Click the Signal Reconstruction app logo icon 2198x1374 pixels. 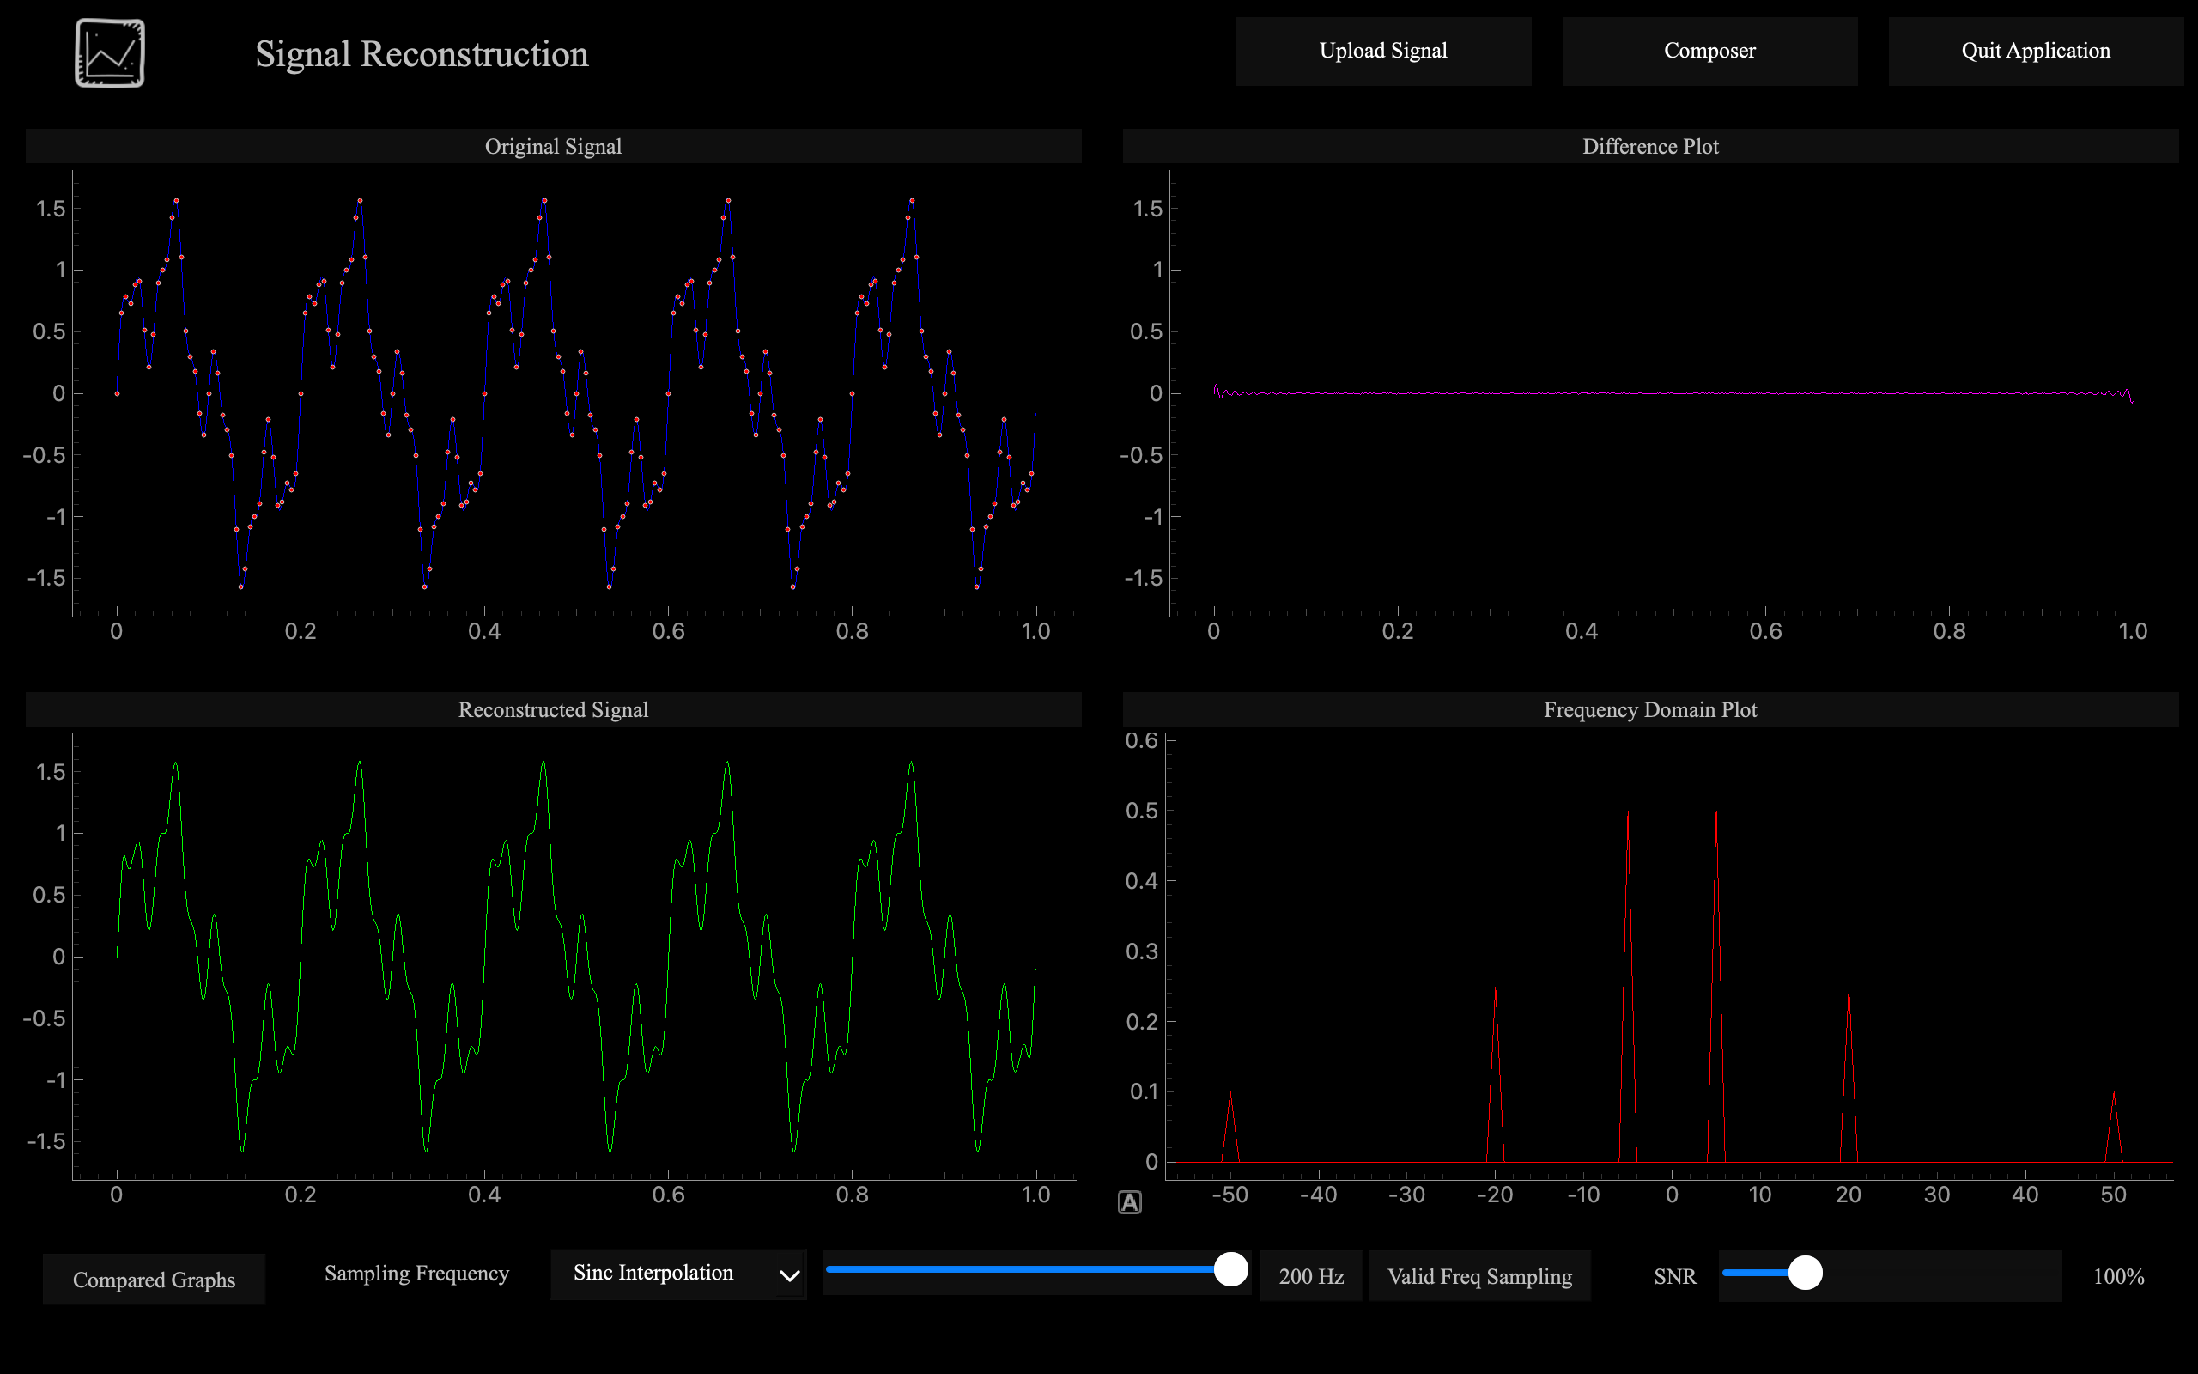[x=112, y=52]
